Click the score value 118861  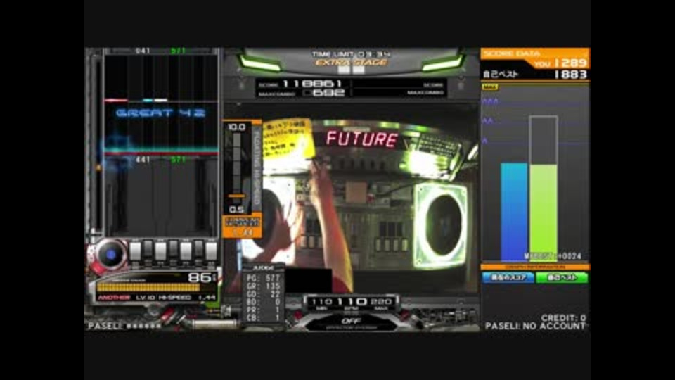(312, 84)
